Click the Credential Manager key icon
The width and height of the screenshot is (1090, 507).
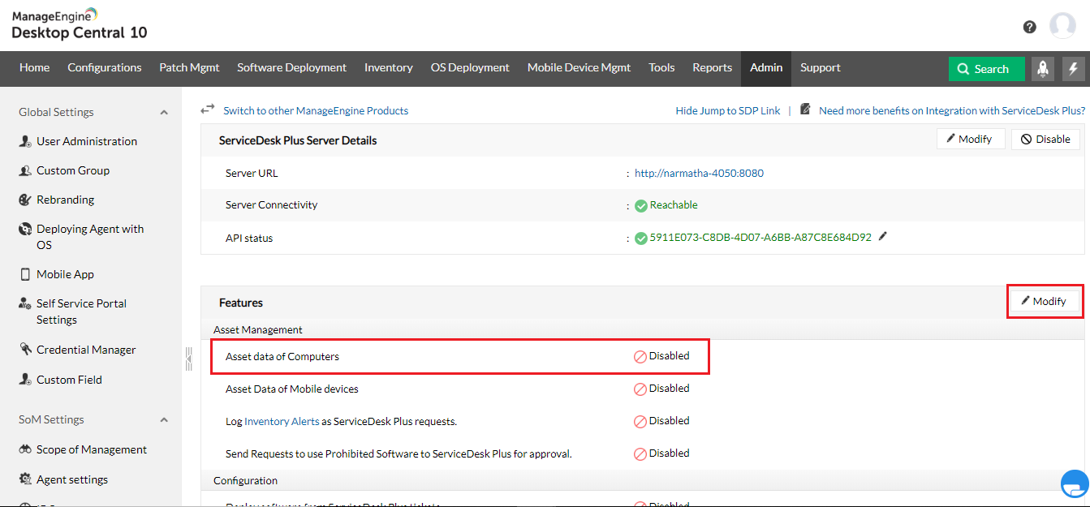point(24,350)
